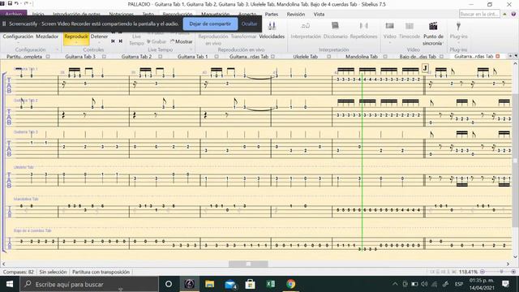Image resolution: width=519 pixels, height=292 pixels.
Task: Click Transformar in Reproducción en vivo
Action: coord(243,36)
